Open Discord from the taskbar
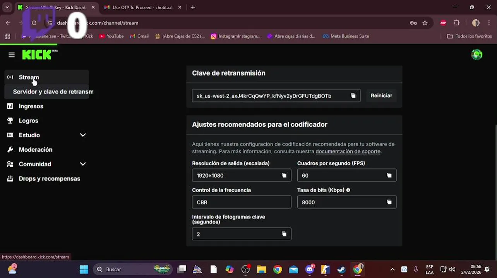This screenshot has height=278, width=497. pos(310,269)
